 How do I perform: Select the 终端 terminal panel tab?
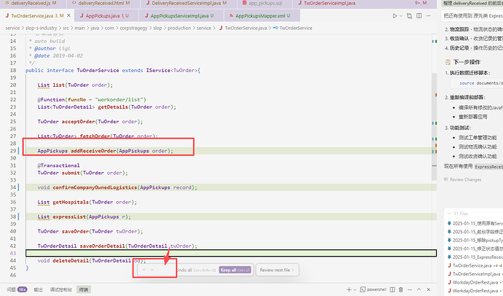point(84,289)
